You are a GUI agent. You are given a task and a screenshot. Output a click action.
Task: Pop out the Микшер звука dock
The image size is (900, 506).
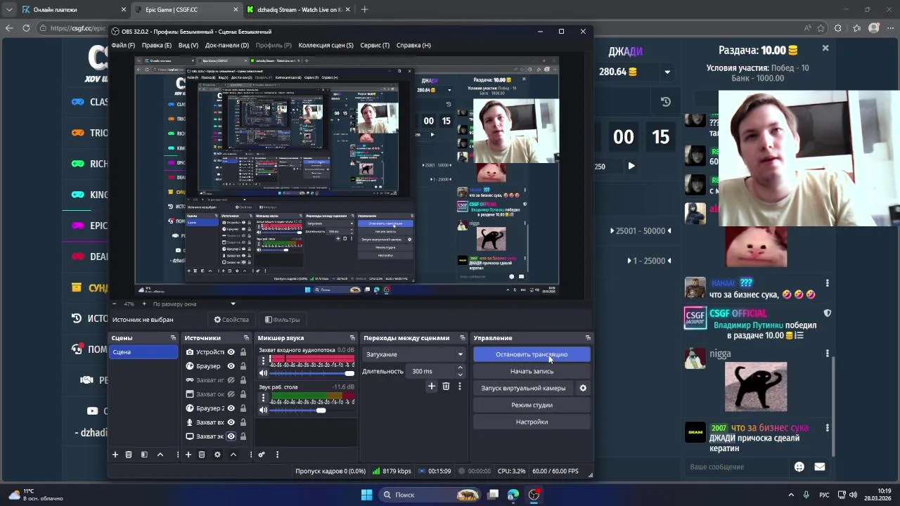point(352,338)
